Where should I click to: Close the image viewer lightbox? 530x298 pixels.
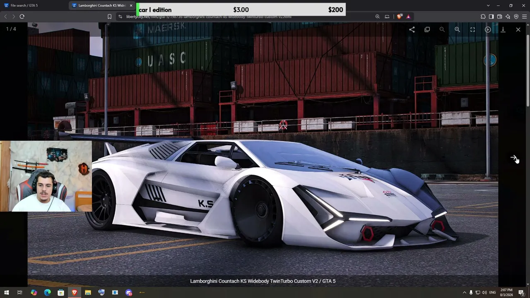[x=518, y=29]
